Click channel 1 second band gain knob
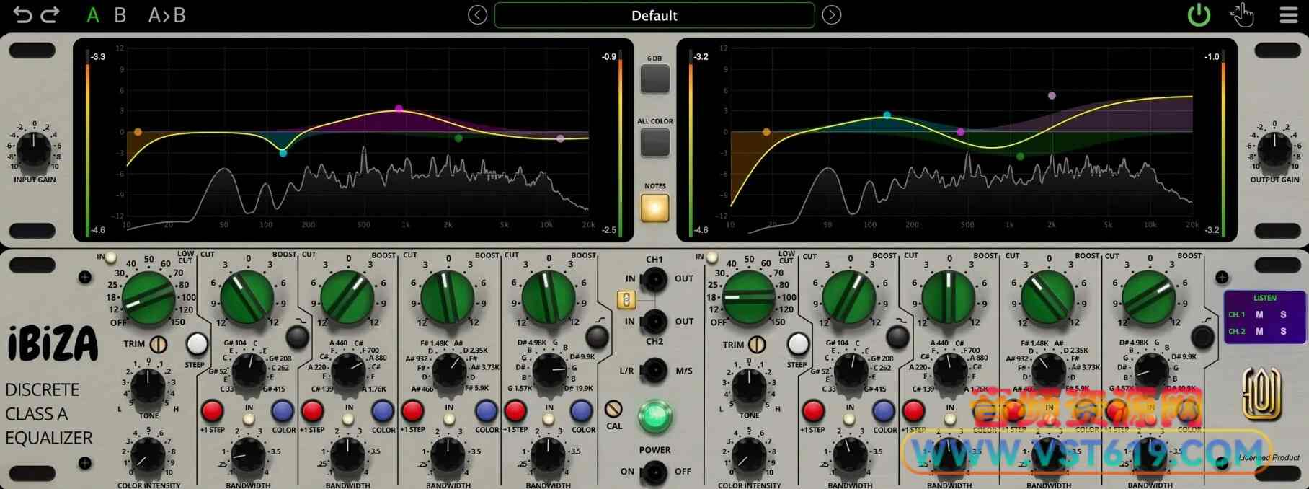Viewport: 1309px width, 489px height. [347, 297]
